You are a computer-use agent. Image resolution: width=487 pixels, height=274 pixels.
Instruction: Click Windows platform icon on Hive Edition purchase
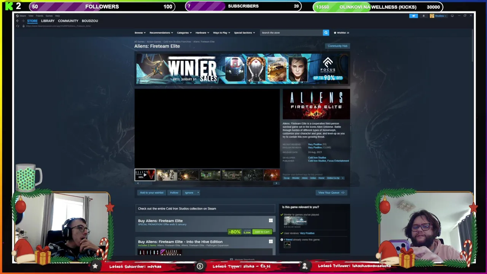click(x=271, y=241)
